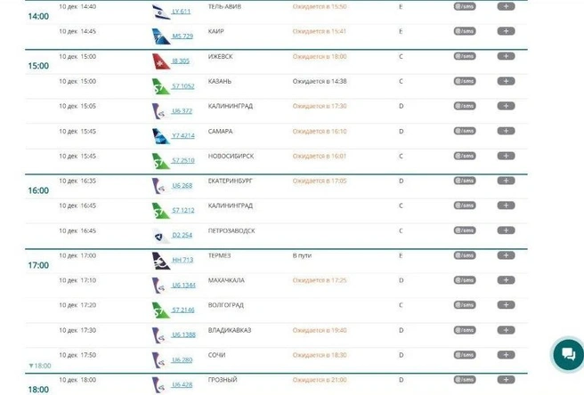Viewport: 584px width, 395px height.
Task: Expand details for the Makhachkala flight row
Action: [x=506, y=280]
